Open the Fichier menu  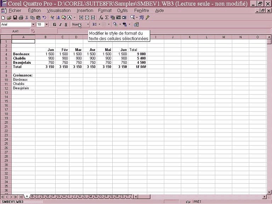(15, 11)
